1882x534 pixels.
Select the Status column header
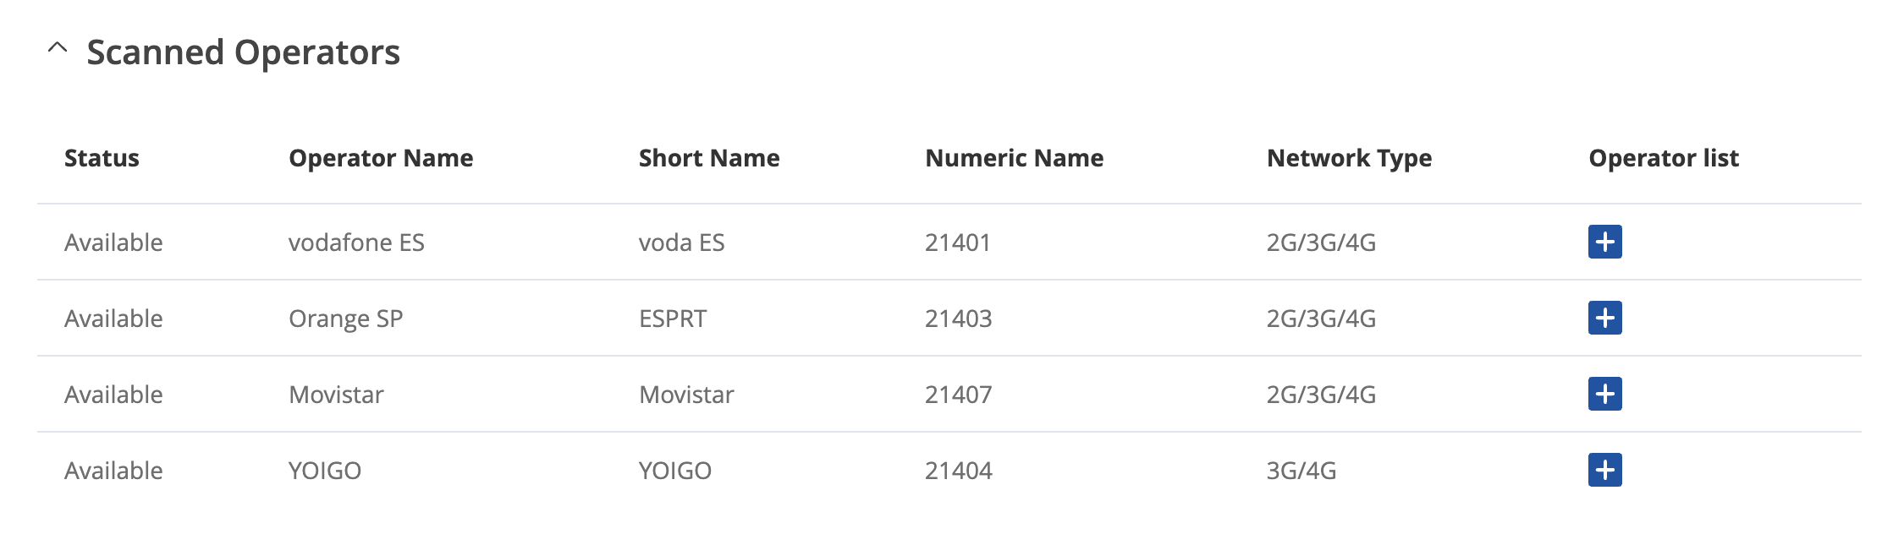pyautogui.click(x=102, y=158)
